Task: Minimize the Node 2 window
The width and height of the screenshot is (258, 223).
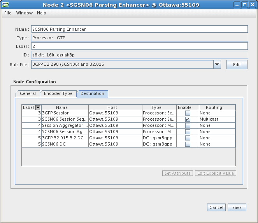Action: click(x=237, y=5)
